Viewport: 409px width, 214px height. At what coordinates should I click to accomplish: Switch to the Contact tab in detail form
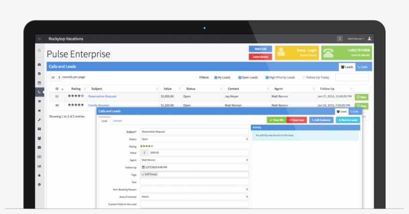coord(117,121)
